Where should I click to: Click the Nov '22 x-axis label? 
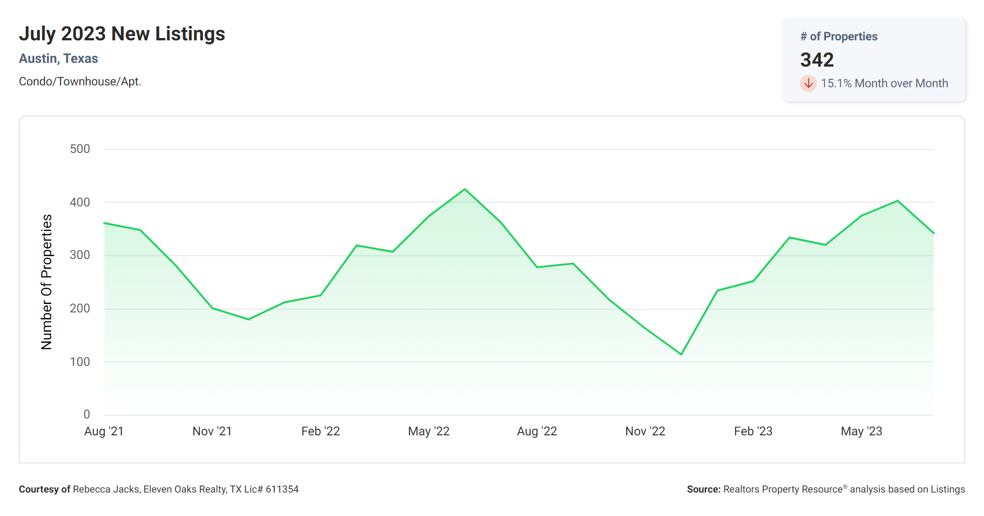click(645, 431)
